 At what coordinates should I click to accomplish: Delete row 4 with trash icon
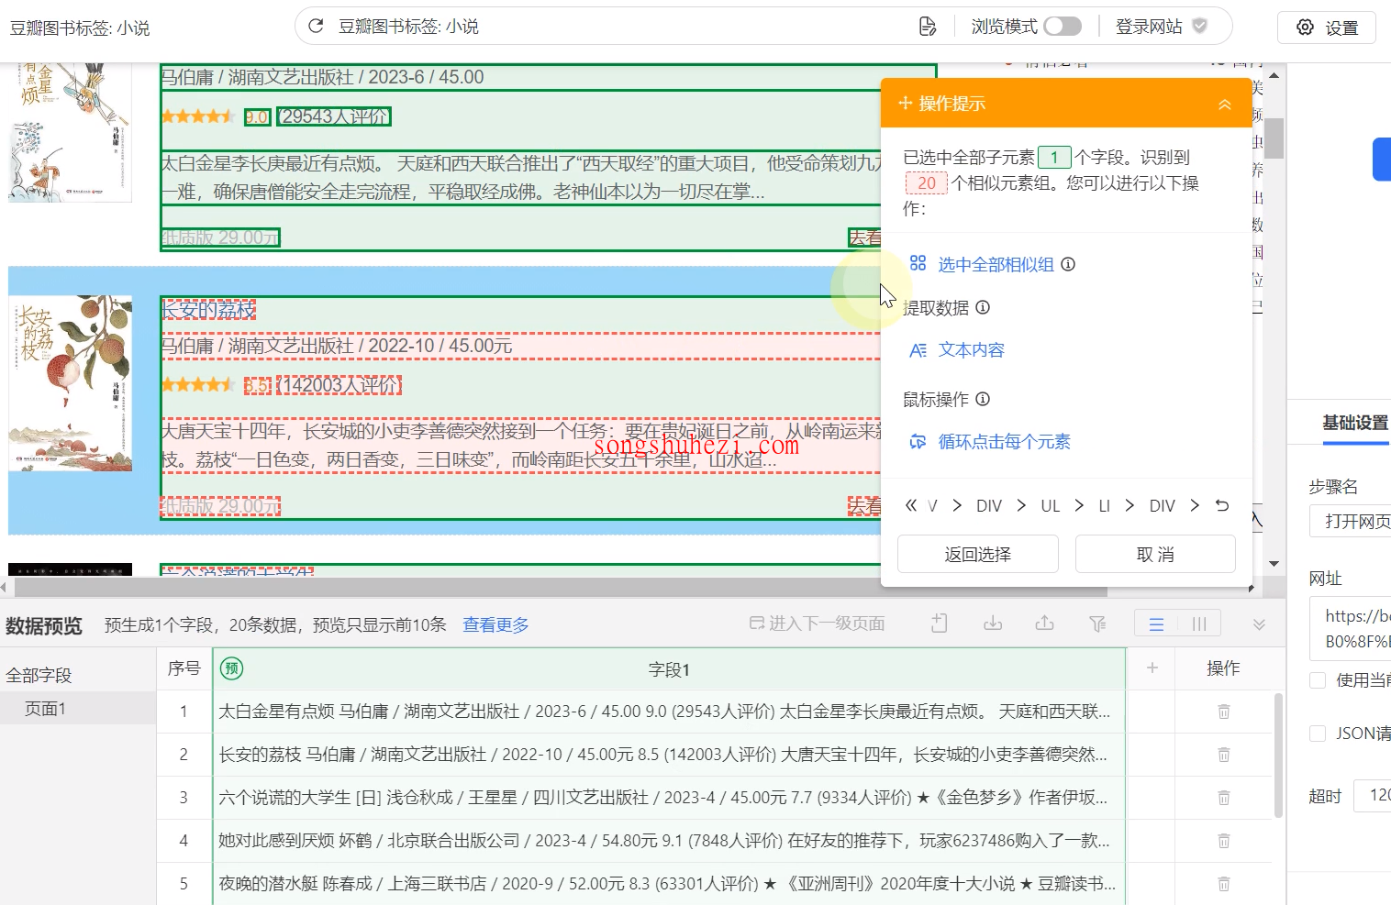(1223, 841)
